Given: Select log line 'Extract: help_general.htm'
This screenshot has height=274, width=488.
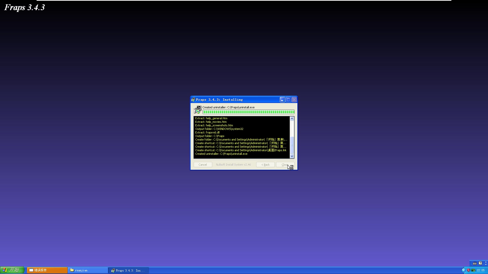Looking at the screenshot, I should [x=211, y=118].
